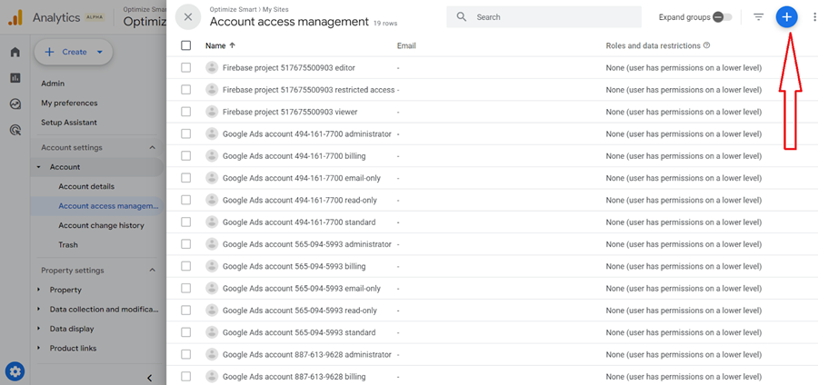Click Google Ads account 565-094-5993 email-only name

click(302, 288)
